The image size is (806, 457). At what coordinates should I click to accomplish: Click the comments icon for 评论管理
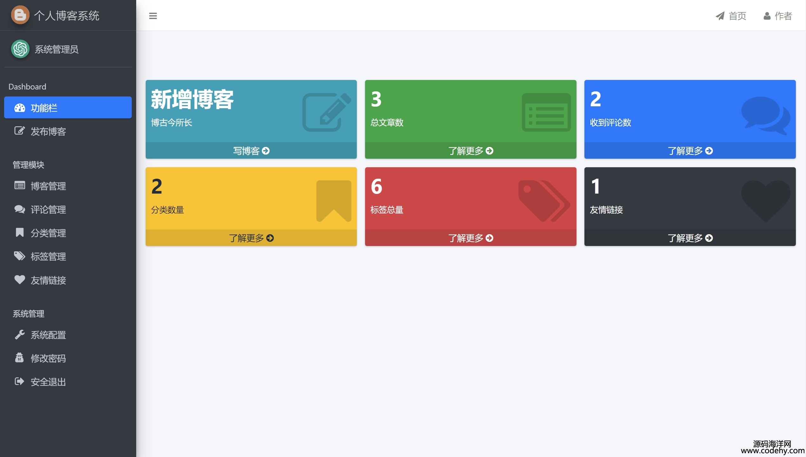point(19,209)
